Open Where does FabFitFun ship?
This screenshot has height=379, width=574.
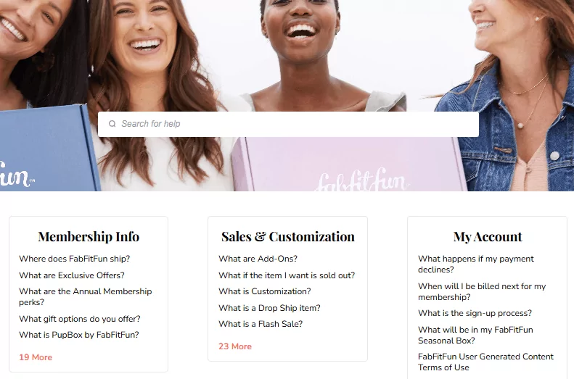coord(74,259)
